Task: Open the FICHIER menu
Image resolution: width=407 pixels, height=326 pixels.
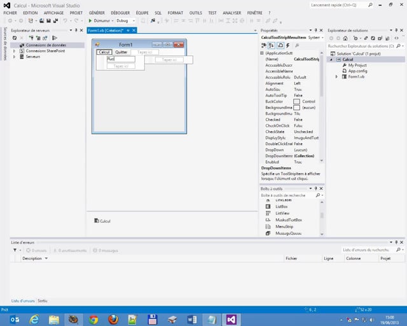Action: coord(10,13)
